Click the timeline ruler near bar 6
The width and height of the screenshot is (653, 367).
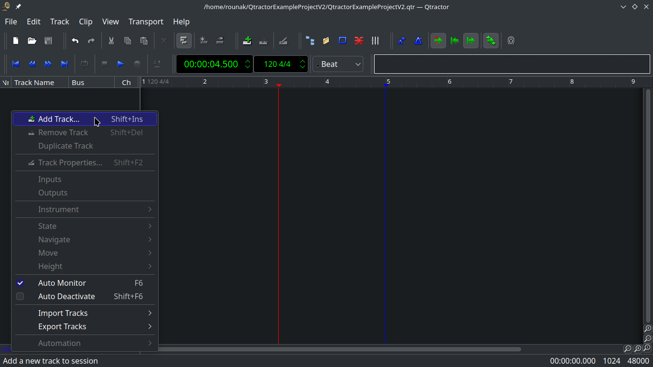(x=449, y=82)
